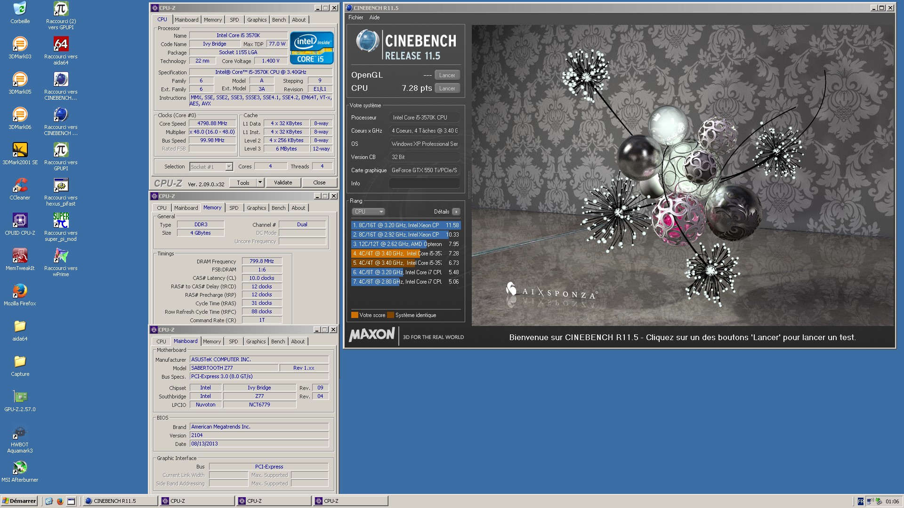Click the Démarrer start button

point(19,501)
